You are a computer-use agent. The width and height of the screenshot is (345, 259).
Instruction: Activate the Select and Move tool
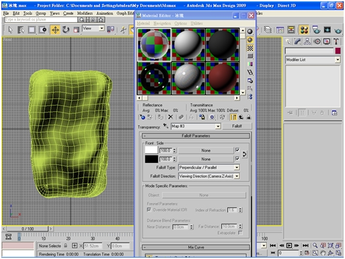click(x=55, y=29)
